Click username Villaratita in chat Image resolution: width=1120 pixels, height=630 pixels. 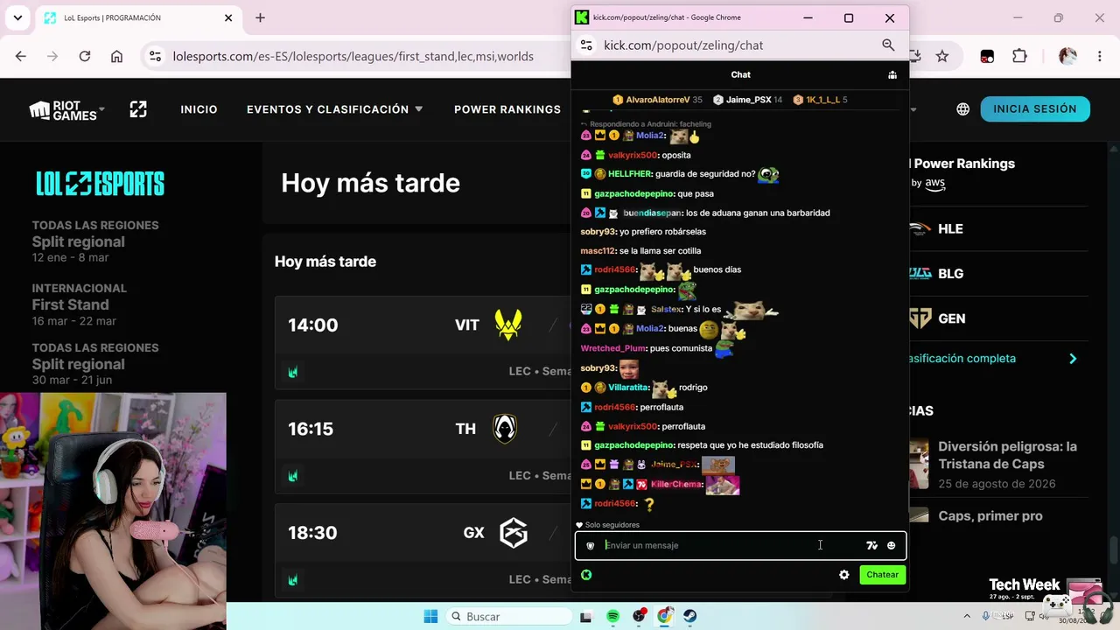pyautogui.click(x=628, y=388)
